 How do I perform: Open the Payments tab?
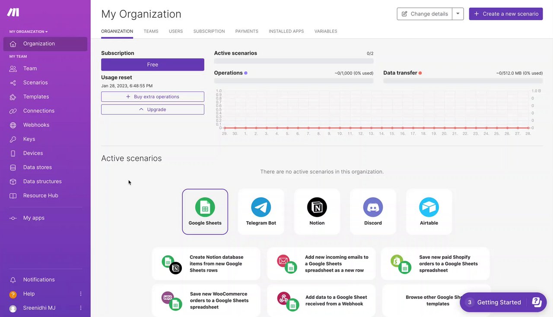[x=247, y=31]
